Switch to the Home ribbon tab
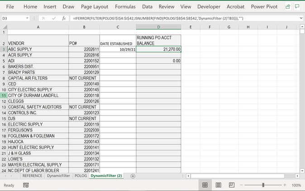Screen dimensions: 305x191 (30, 7)
